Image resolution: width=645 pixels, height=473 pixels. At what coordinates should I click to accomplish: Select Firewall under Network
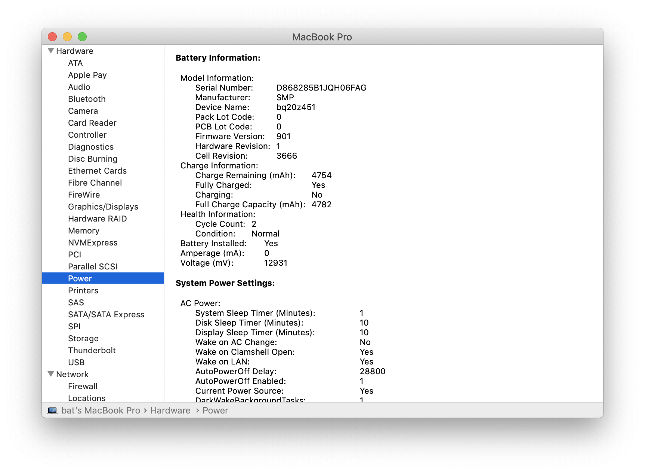click(x=83, y=386)
